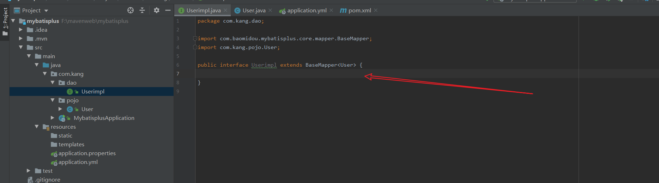Screen dimensions: 659x183
Task: Close the pom.xml tab
Action: coord(376,10)
